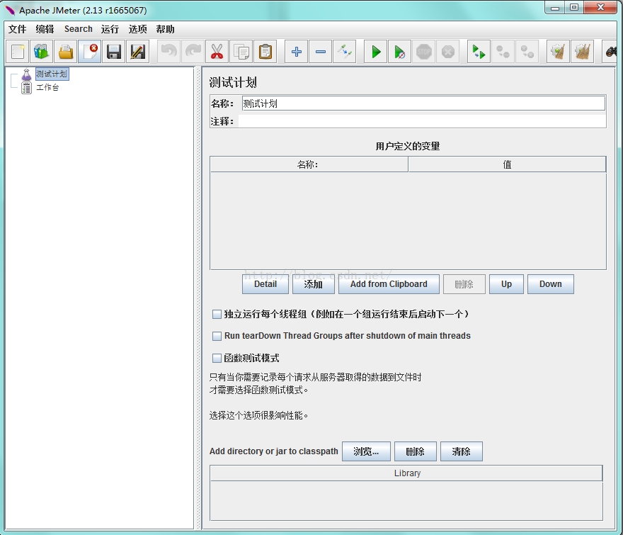Click the Cut scissors icon
Viewport: 623px width, 535px height.
click(217, 52)
